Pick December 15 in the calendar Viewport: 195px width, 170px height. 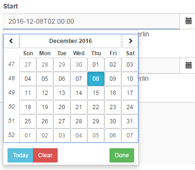tap(96, 93)
